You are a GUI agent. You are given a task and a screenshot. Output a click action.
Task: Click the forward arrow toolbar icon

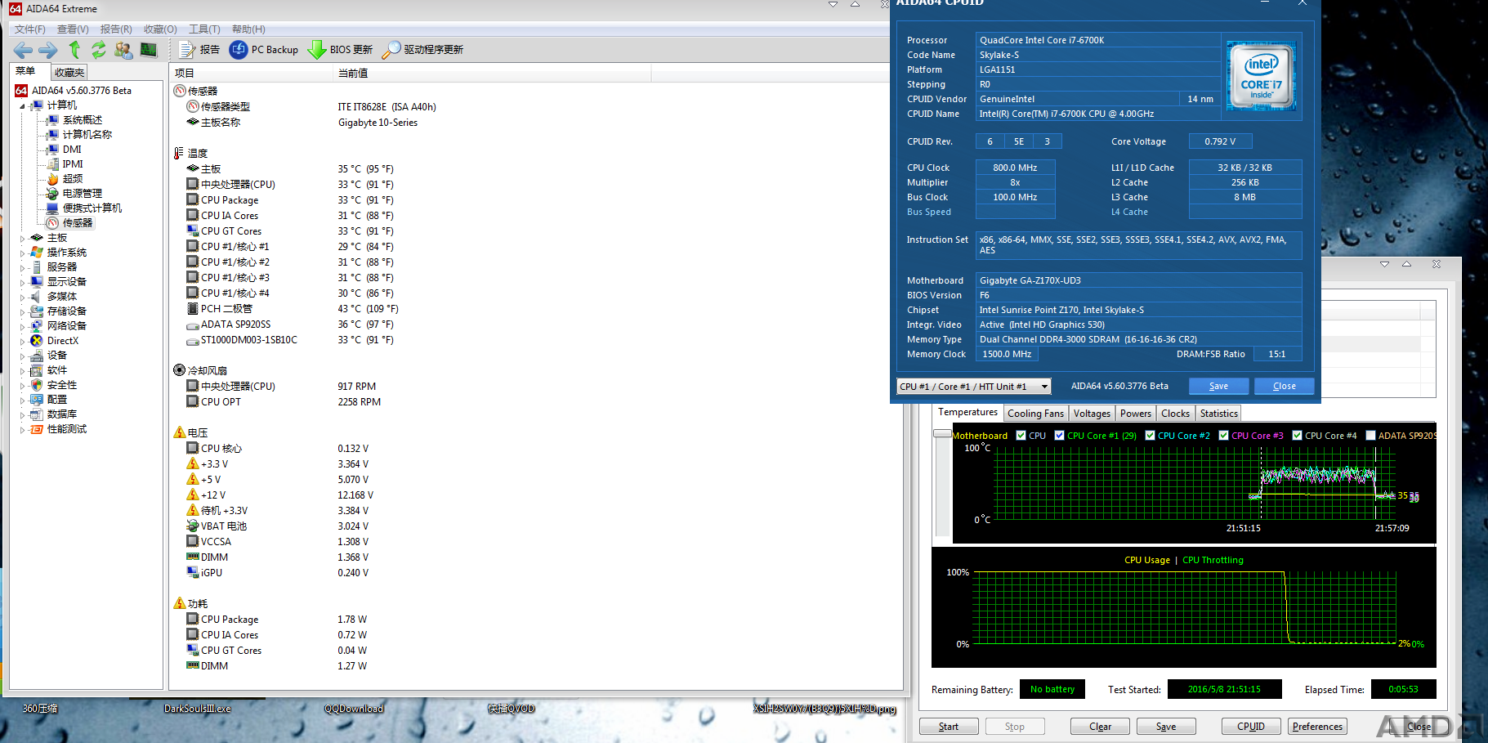(48, 50)
